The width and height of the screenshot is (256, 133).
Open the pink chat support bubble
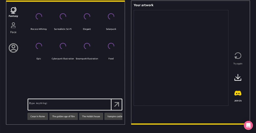pyautogui.click(x=248, y=125)
